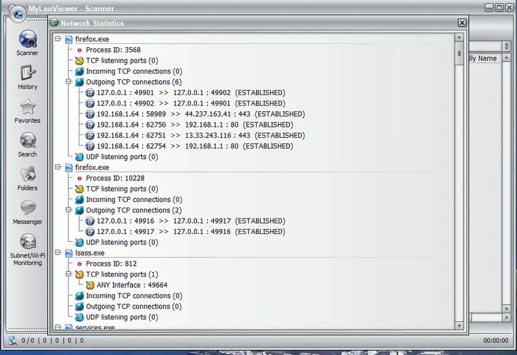Close the Network Statistics dialog
Screen dimensions: 517x355
[x=462, y=23]
